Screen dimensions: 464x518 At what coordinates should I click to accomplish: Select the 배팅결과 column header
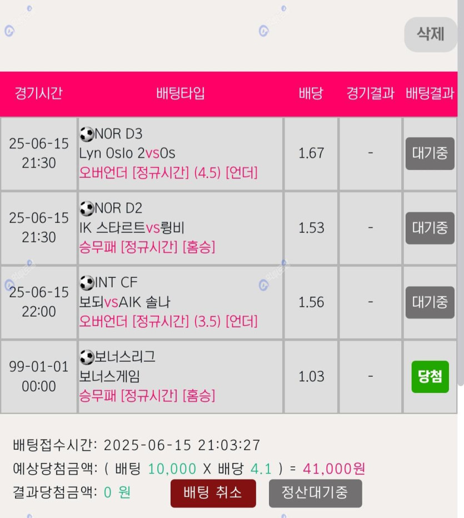click(x=430, y=93)
